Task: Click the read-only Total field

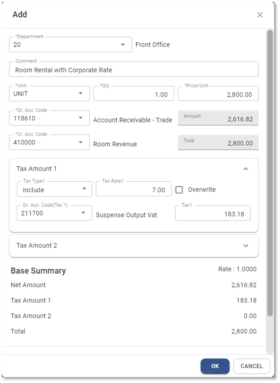Action: click(218, 143)
